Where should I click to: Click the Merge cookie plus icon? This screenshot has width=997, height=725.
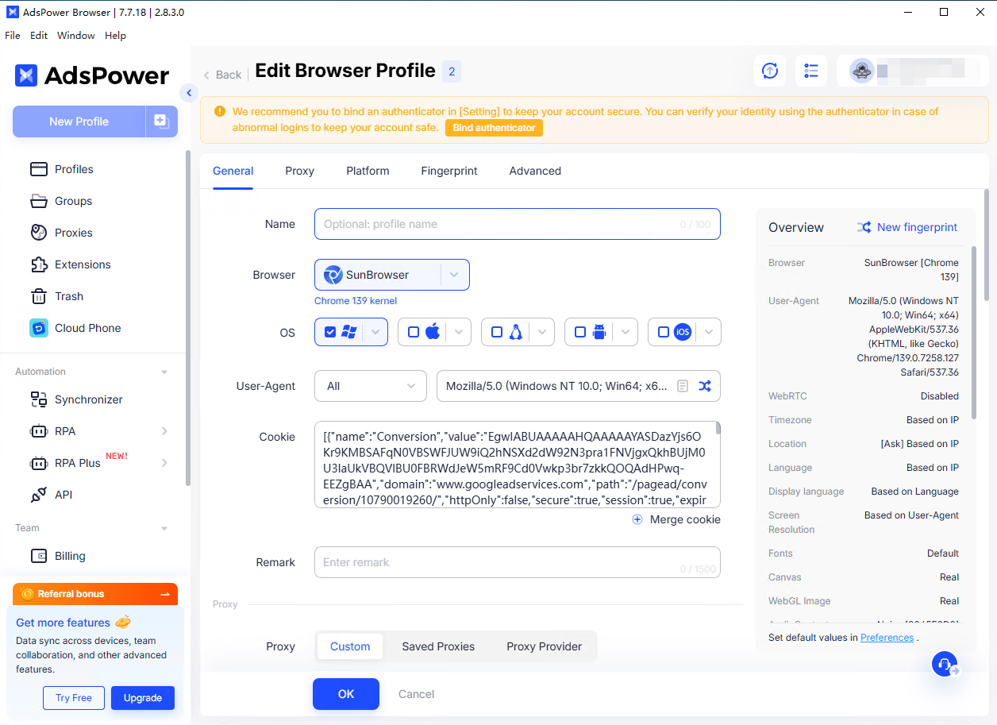click(x=637, y=519)
